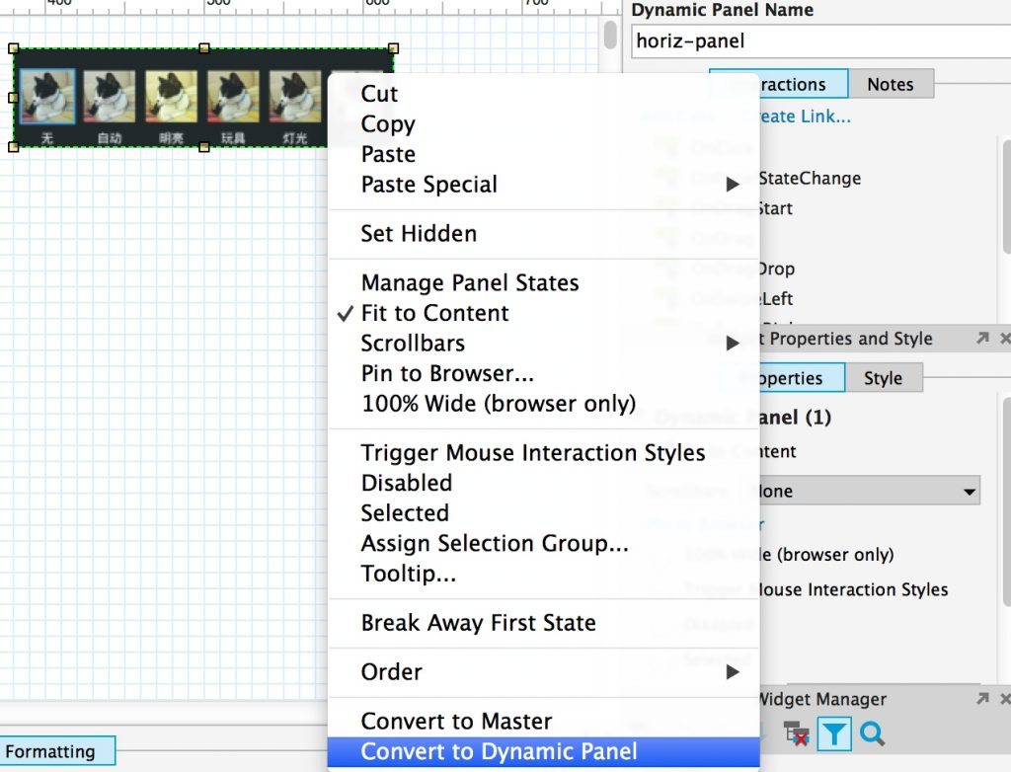Close the Properties and Style panel
Image resolution: width=1011 pixels, height=772 pixels.
tap(1005, 338)
